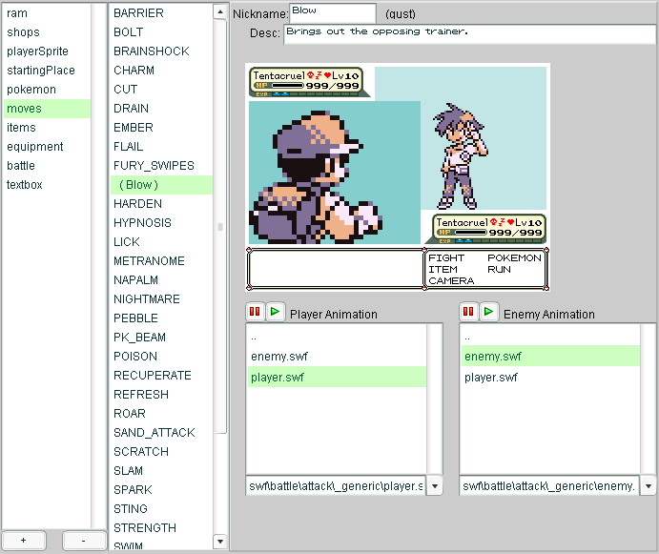659x554 pixels.
Task: Go to parent folder in Enemy Animation
Action: (467, 337)
